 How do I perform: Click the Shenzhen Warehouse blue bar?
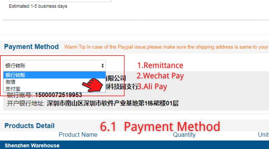[134, 145]
